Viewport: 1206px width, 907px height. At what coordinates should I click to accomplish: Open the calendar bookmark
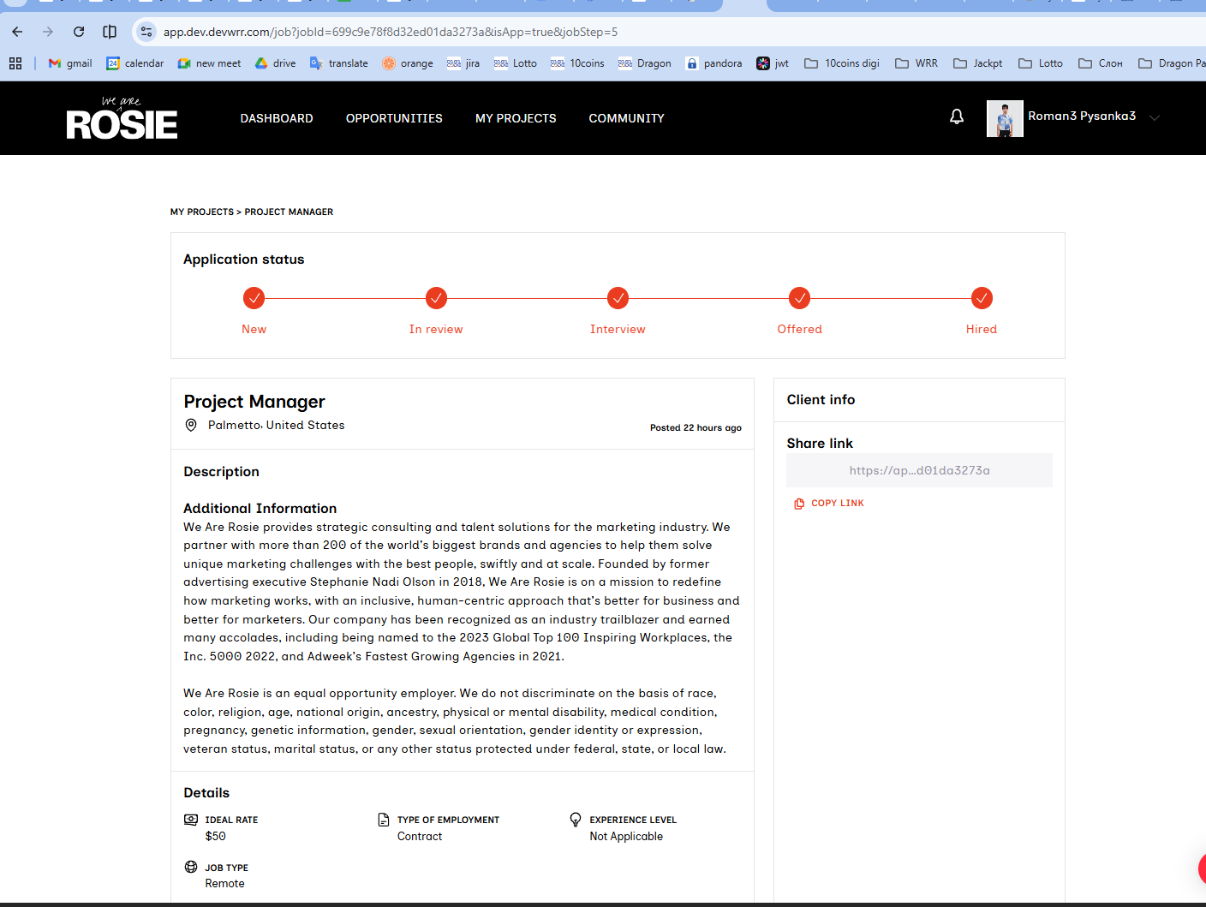[x=135, y=63]
